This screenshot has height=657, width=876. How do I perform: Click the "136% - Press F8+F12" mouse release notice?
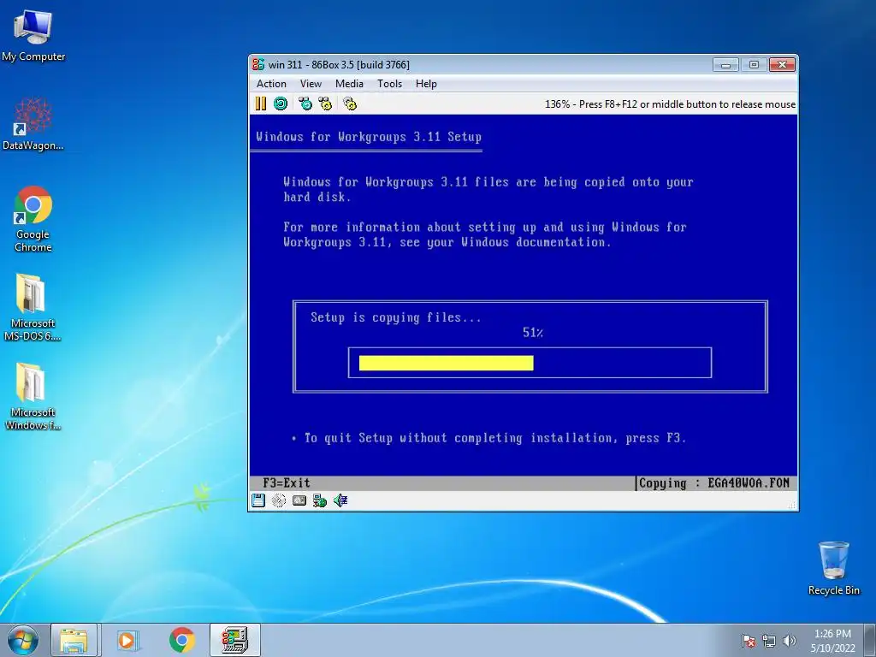coord(670,104)
